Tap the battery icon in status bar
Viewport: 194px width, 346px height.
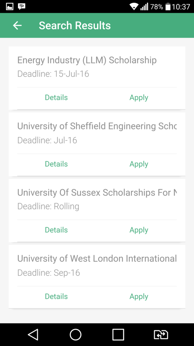[x=168, y=6]
